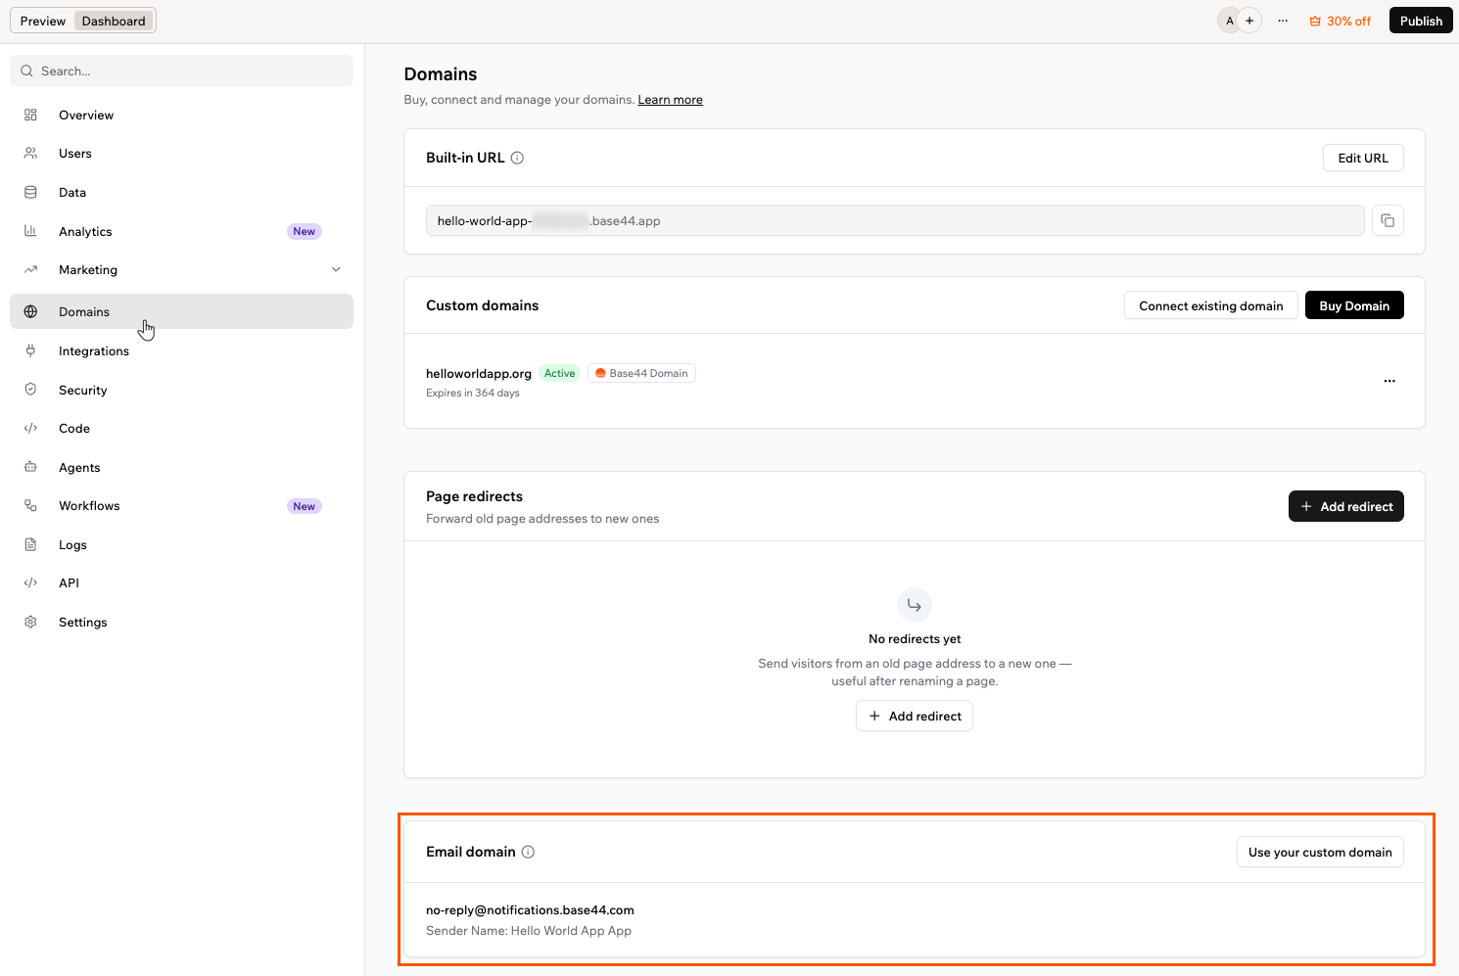
Task: Switch to Dashboard tab
Action: coord(114,21)
